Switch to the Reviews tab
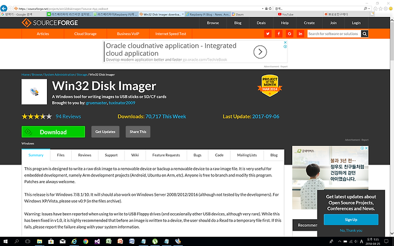Viewport: 394px width, 246px height. click(x=85, y=155)
